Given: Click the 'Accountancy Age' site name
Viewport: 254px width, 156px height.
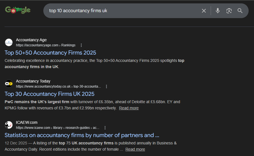Looking at the screenshot, I should [31, 40].
